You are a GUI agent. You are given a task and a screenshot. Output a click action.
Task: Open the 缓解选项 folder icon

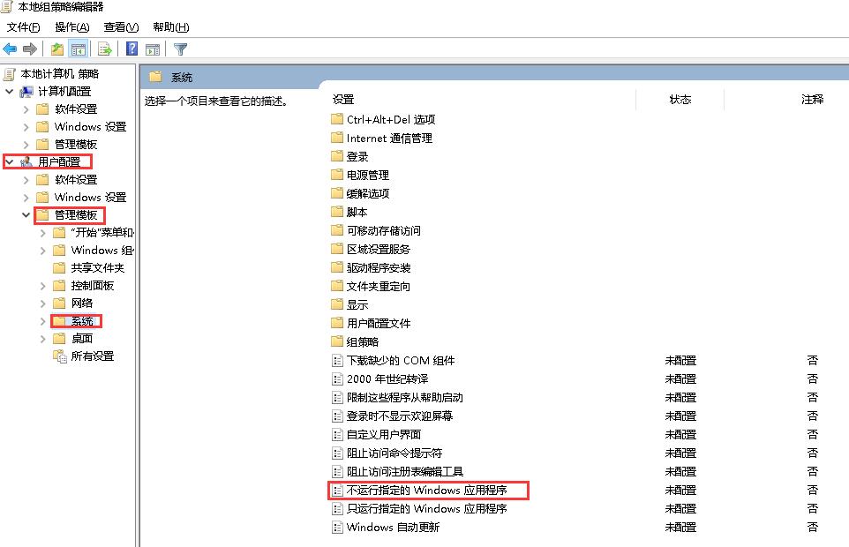tap(337, 193)
